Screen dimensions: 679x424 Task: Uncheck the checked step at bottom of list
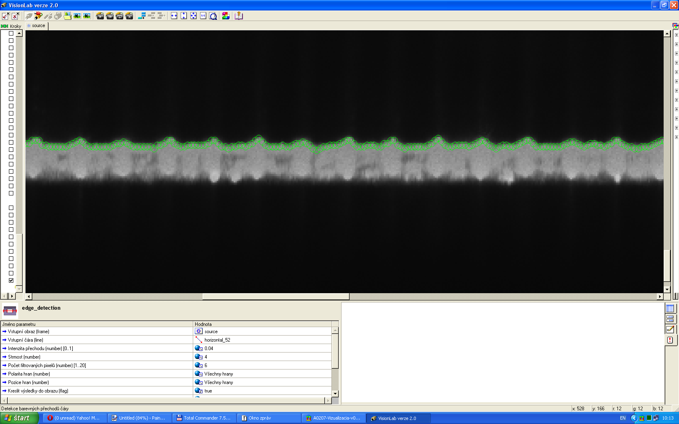tap(11, 280)
